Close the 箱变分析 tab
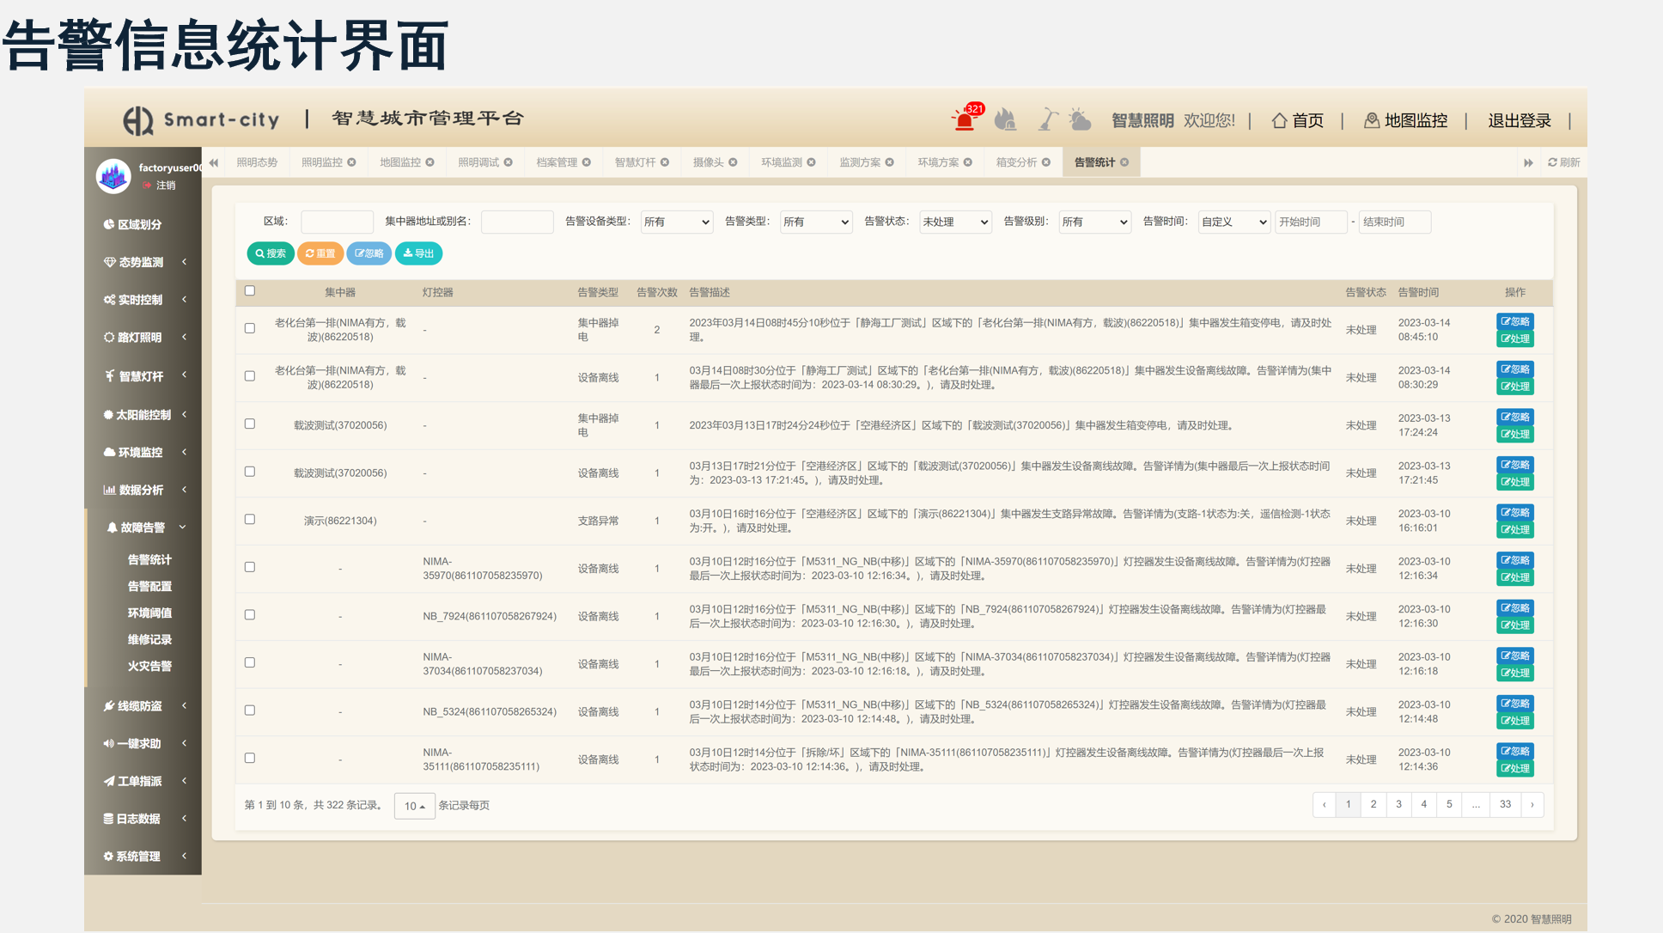Viewport: 1663px width, 933px height. pyautogui.click(x=1045, y=162)
